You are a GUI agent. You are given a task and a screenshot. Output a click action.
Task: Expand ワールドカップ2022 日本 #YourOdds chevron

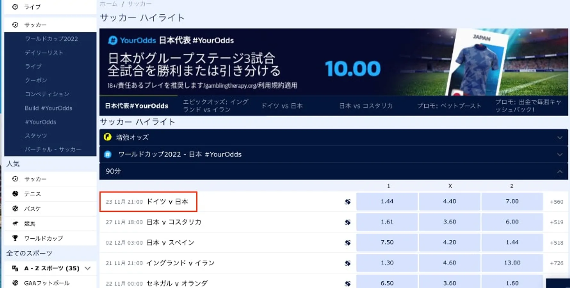pyautogui.click(x=559, y=155)
